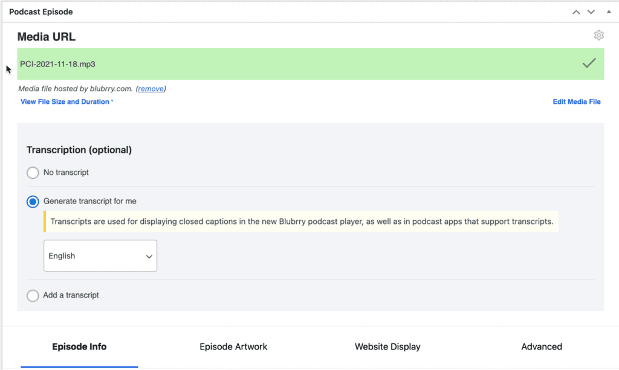Click the Podcast Episode panel title
Image resolution: width=619 pixels, height=370 pixels.
pyautogui.click(x=41, y=12)
